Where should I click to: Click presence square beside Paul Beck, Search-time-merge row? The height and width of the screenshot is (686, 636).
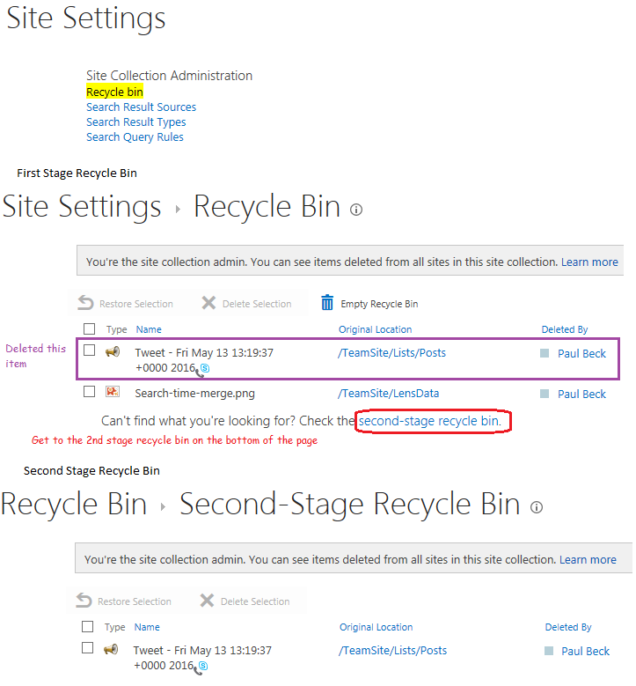pos(545,394)
